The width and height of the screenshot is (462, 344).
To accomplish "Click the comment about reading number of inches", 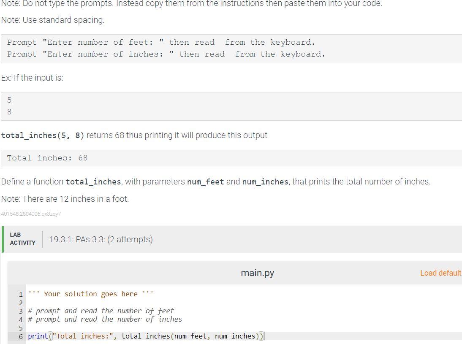I will point(105,319).
